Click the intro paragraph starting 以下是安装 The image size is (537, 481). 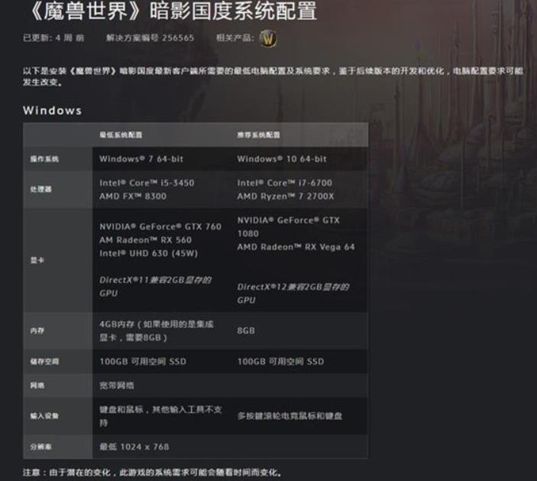pyautogui.click(x=273, y=76)
